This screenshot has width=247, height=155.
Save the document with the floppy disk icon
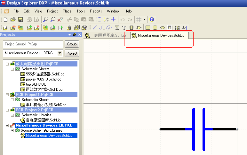[20, 19]
